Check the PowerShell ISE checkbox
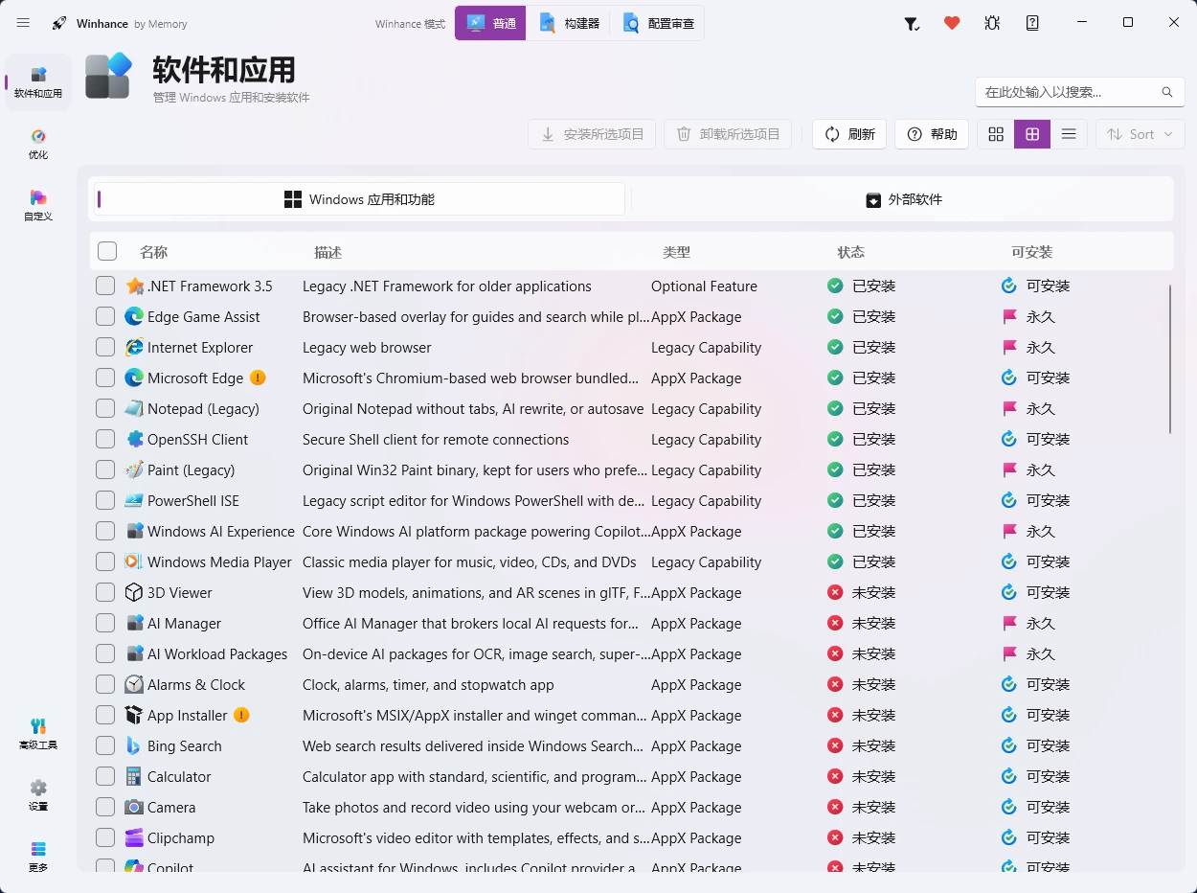Screen dimensions: 1197x893 coord(105,500)
